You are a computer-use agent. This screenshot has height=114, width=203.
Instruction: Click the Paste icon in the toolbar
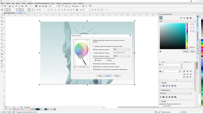23,6
